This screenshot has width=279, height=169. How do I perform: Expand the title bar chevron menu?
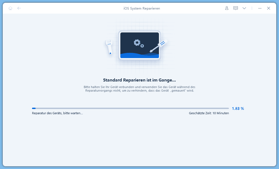tap(244, 8)
